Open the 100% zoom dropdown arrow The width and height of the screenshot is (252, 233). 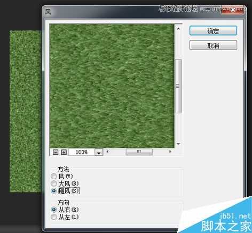point(99,152)
